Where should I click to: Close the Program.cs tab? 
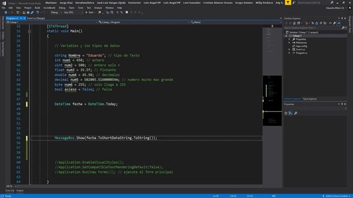coord(24,18)
